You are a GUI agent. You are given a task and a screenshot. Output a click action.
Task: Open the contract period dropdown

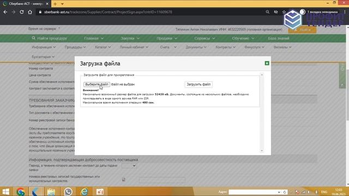[x=129, y=166]
